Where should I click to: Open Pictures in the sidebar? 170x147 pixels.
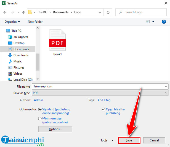[19, 67]
